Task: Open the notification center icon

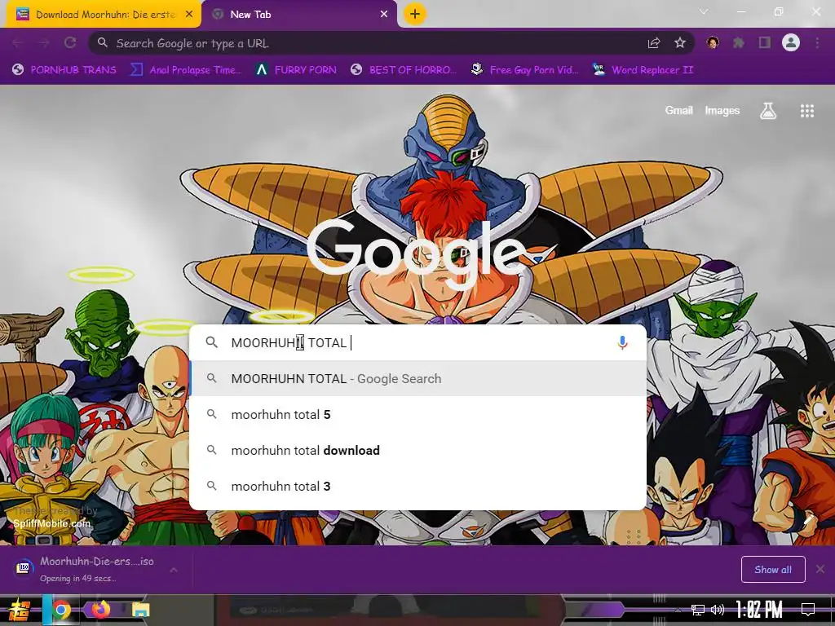Action: [808, 610]
